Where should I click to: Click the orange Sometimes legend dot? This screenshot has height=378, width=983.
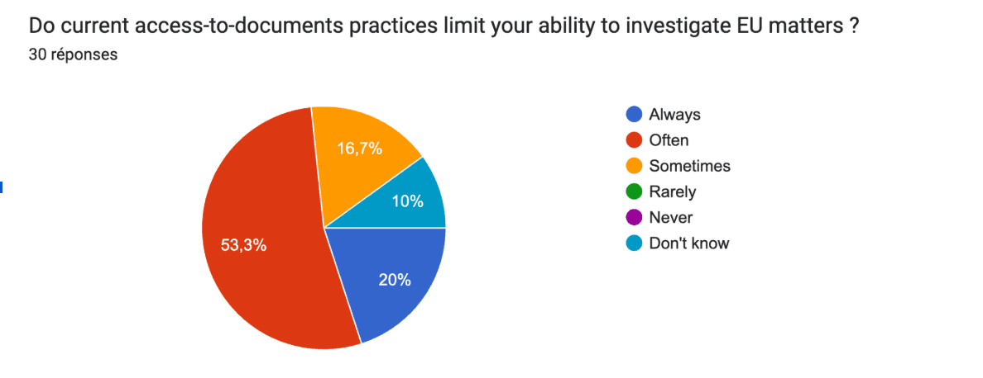click(635, 166)
